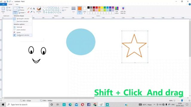Choose Rectangular selection option

pyautogui.click(x=23, y=19)
